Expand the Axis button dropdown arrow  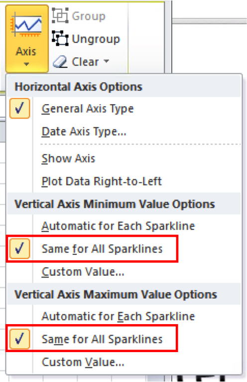26,64
